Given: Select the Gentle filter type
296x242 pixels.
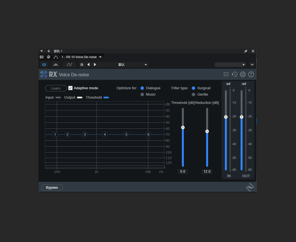Looking at the screenshot, I should pos(193,94).
